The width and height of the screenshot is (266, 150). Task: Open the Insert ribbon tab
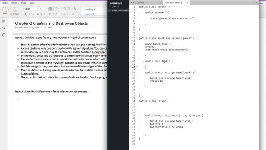point(14,3)
